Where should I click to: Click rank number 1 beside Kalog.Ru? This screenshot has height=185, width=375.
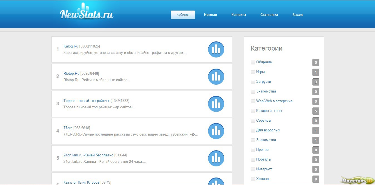[58, 49]
